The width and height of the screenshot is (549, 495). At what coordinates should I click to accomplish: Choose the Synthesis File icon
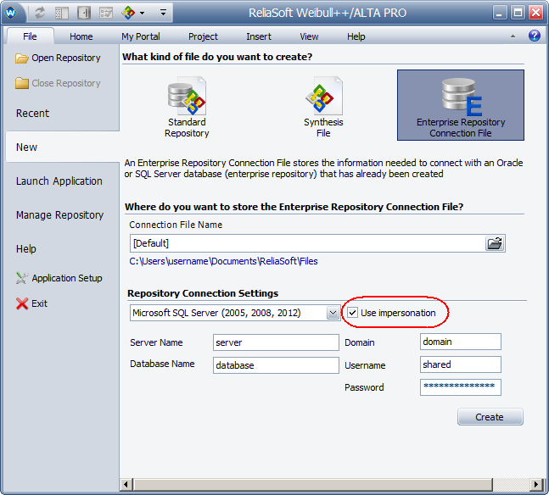click(323, 99)
